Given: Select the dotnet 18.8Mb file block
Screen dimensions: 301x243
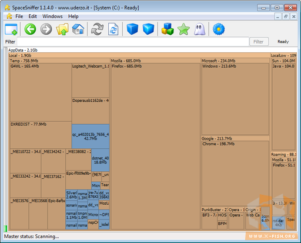Looking at the screenshot, I should tap(101, 160).
